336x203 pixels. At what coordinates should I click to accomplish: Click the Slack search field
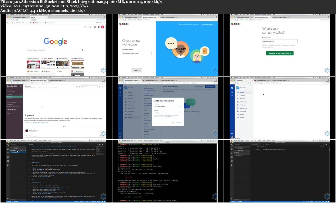point(90,87)
